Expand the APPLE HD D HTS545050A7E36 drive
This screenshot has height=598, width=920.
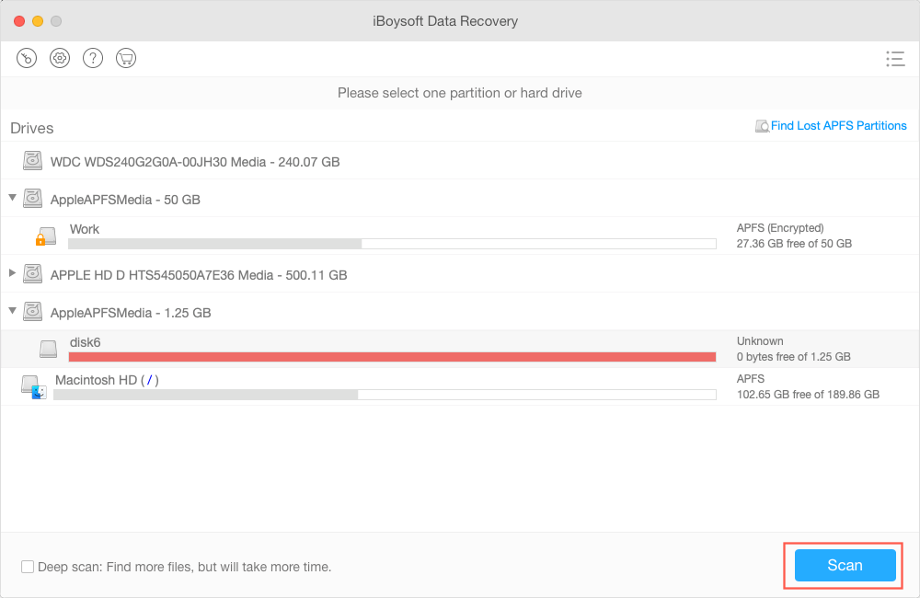(12, 273)
